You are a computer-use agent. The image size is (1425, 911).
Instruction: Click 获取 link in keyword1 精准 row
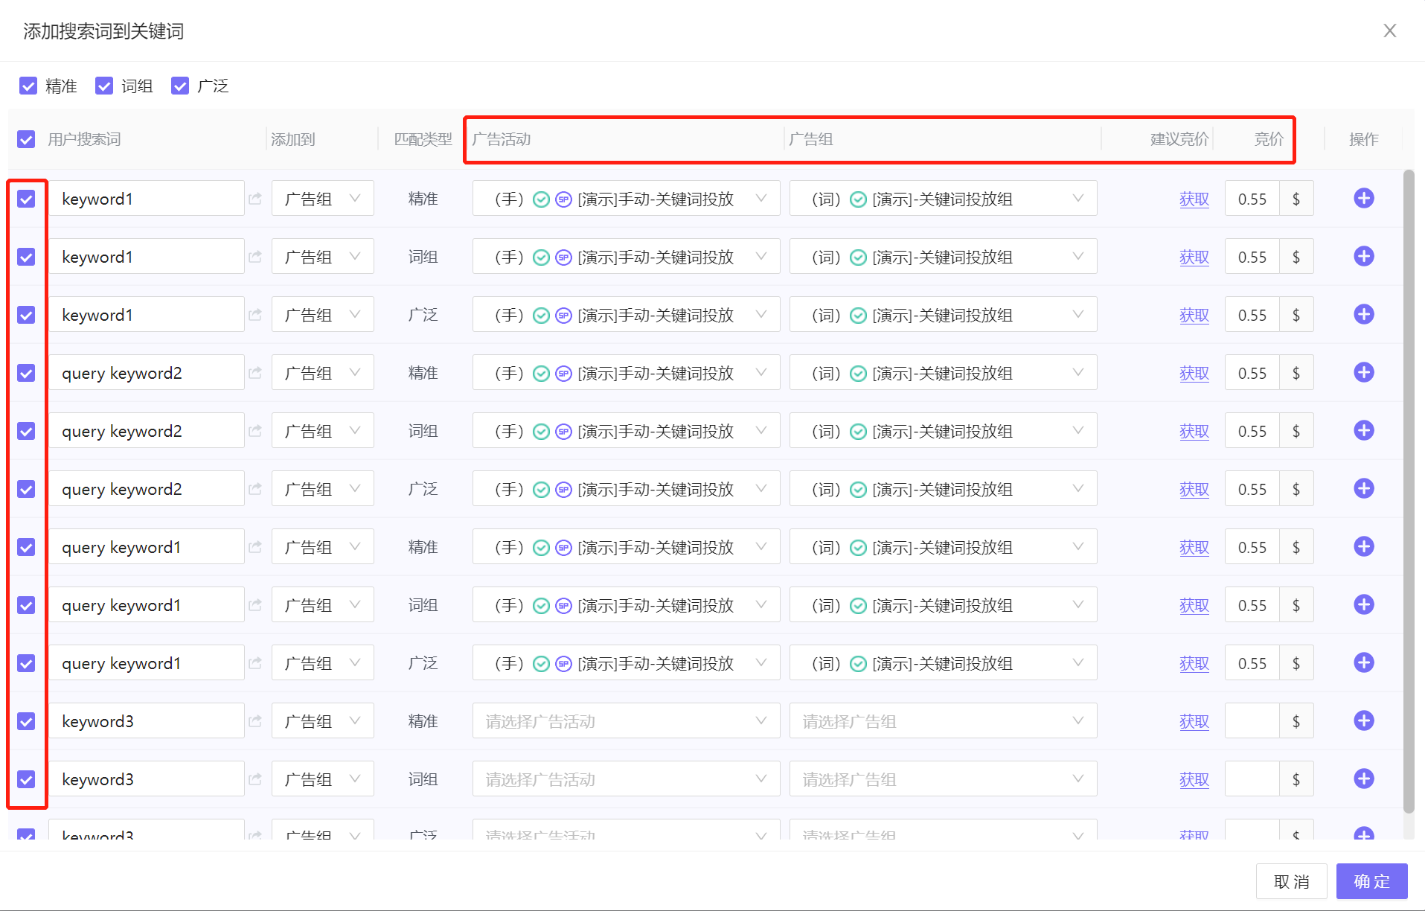coord(1194,199)
